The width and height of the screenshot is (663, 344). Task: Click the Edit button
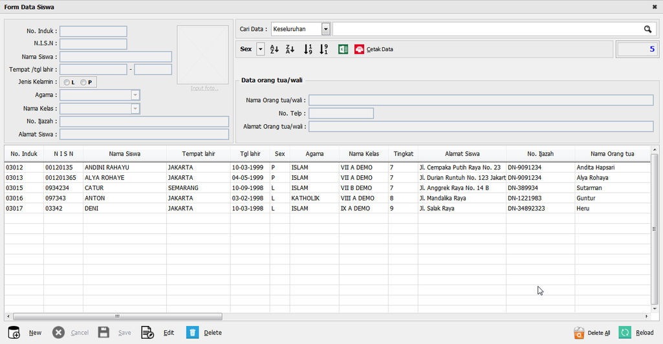tap(158, 332)
